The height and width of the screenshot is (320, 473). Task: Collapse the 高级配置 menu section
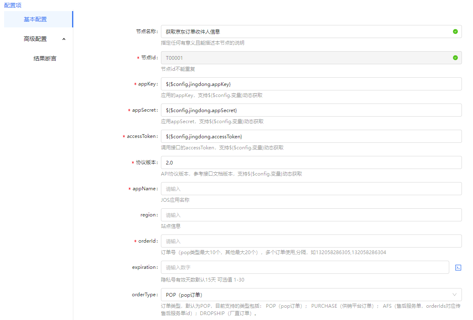click(x=63, y=39)
